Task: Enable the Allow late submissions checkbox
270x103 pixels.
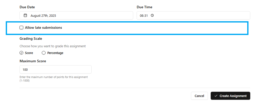Action: (22, 27)
